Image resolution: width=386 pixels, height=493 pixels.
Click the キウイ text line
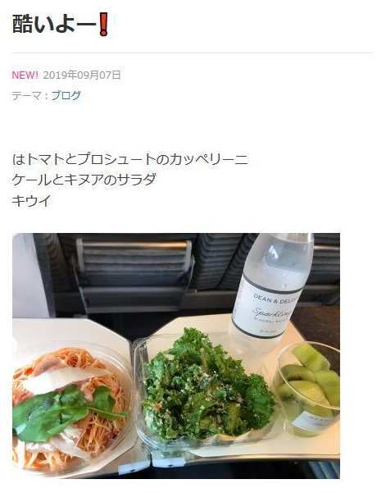(x=31, y=201)
